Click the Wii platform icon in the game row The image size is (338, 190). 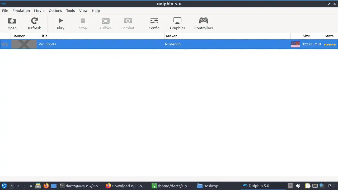pyautogui.click(x=5, y=44)
